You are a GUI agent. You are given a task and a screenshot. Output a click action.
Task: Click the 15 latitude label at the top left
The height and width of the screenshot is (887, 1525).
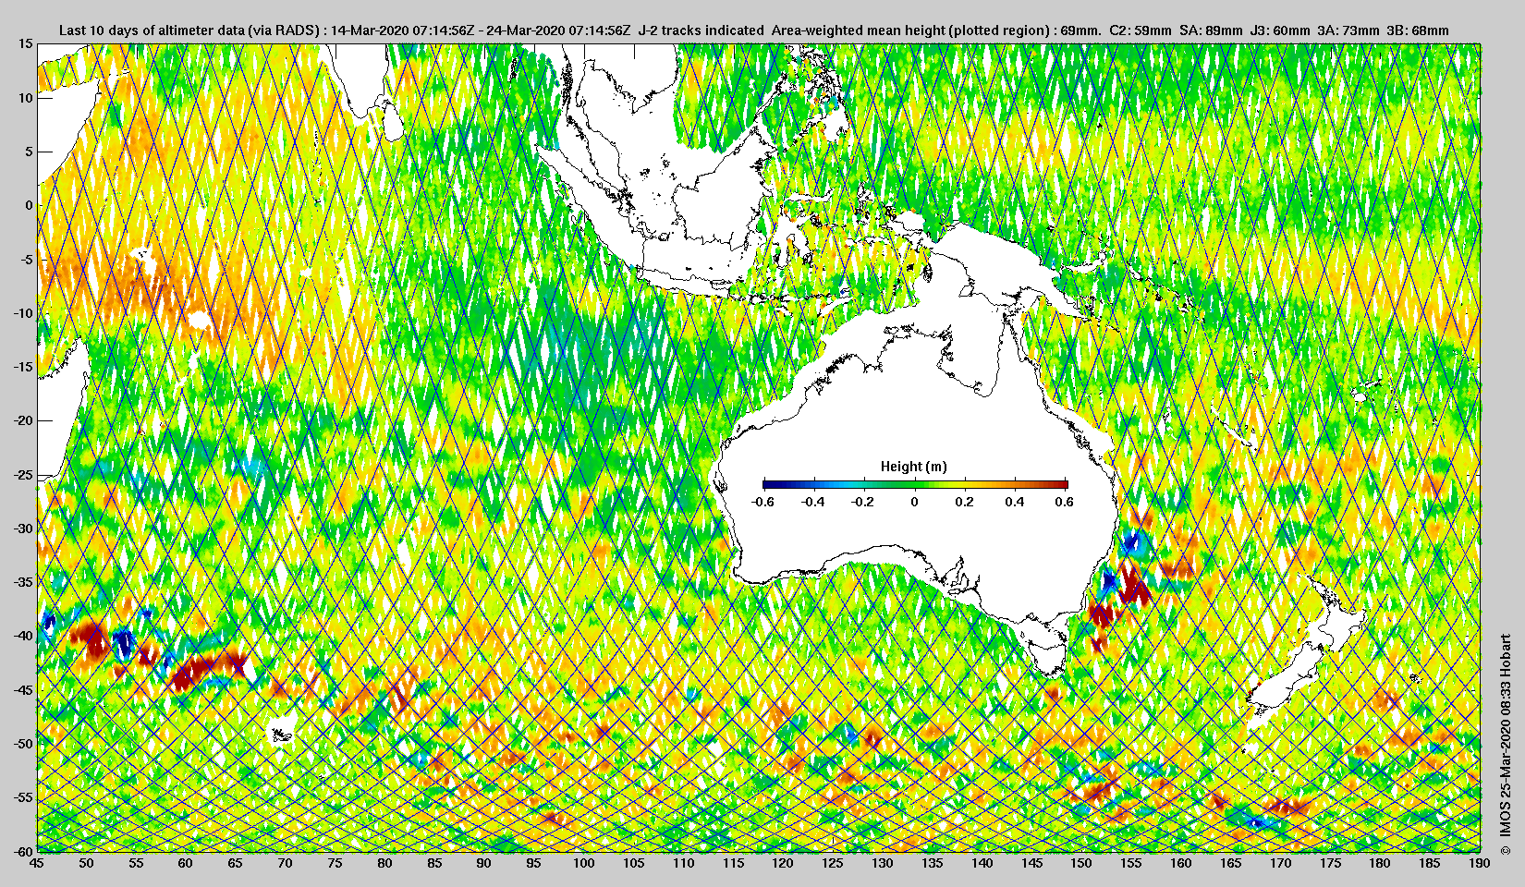26,44
